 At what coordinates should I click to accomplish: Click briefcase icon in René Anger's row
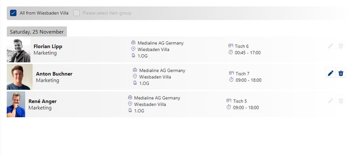click(130, 97)
